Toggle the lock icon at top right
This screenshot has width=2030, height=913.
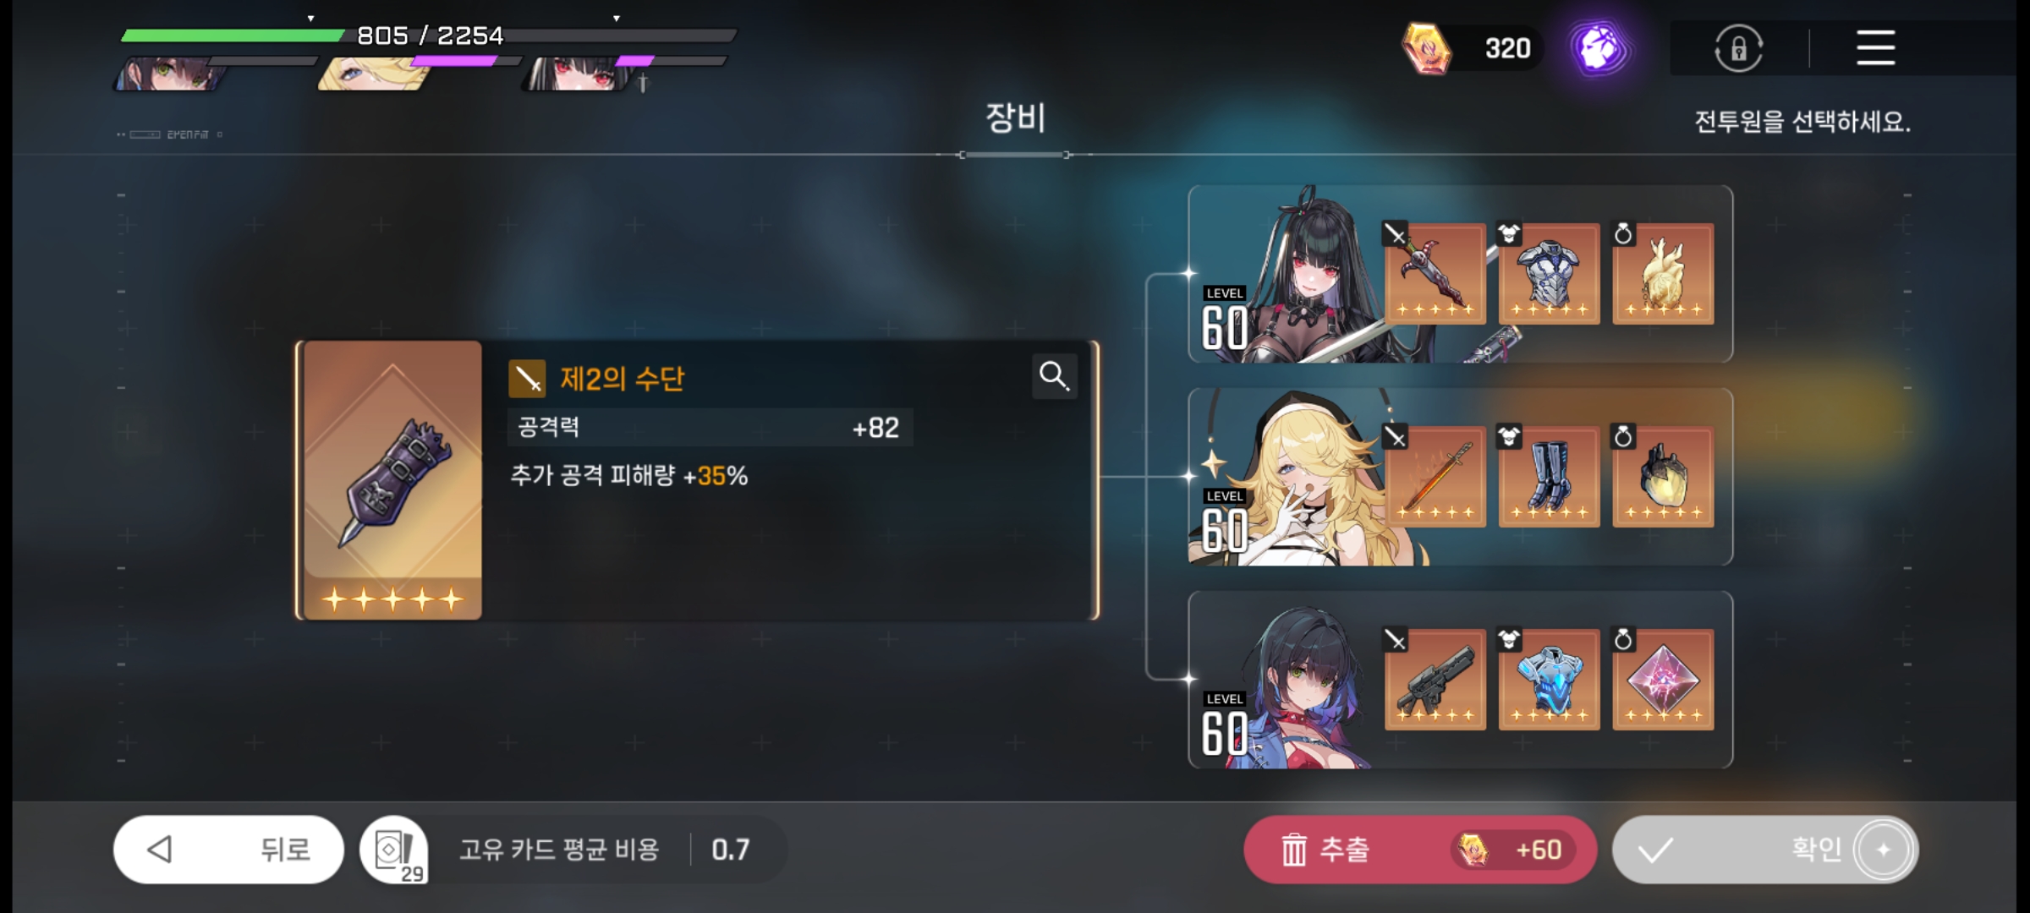[1738, 48]
